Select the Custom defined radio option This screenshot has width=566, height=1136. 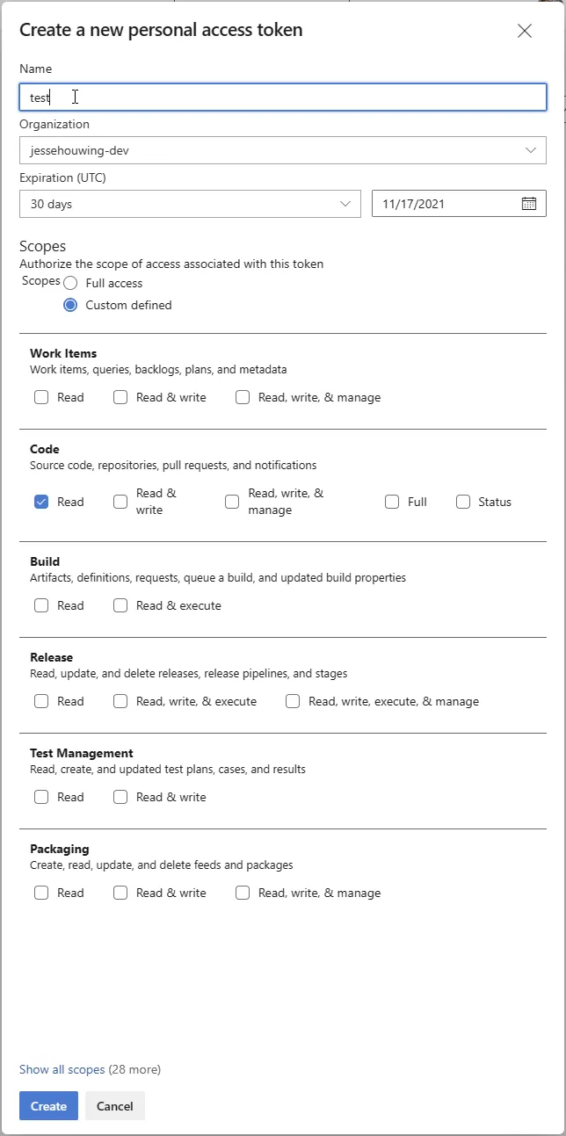70,305
